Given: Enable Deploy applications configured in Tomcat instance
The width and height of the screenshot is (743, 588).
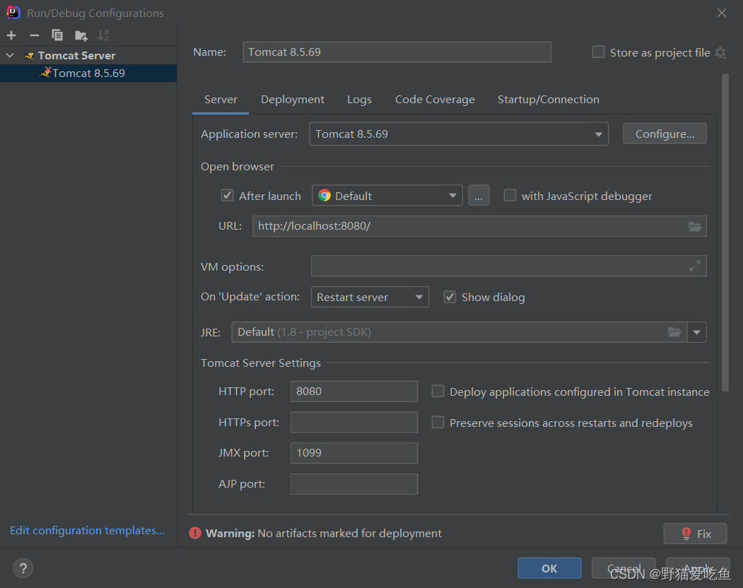Looking at the screenshot, I should (x=438, y=392).
